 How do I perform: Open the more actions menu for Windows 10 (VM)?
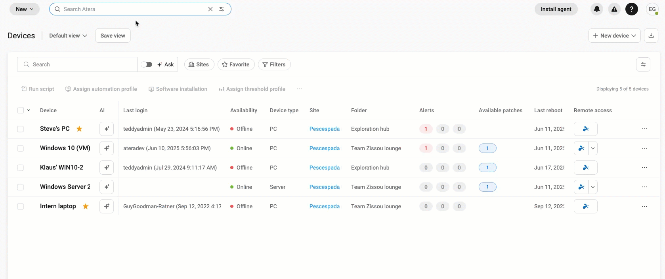tap(645, 148)
